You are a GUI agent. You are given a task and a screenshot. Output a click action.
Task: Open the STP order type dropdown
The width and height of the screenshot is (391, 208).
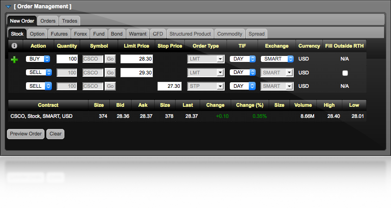click(x=206, y=86)
